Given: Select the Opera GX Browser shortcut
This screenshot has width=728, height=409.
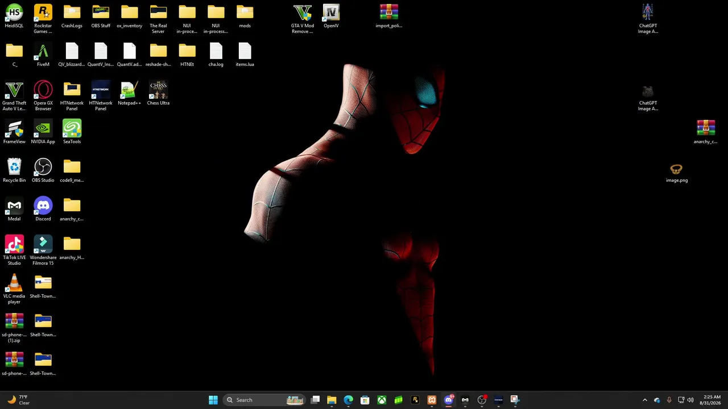Looking at the screenshot, I should click(43, 96).
